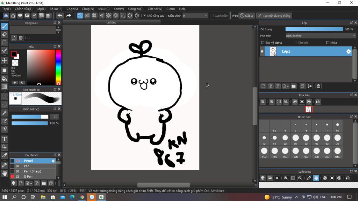Choose brush size 100 preset
The height and width of the screenshot is (201, 358).
pos(264,152)
